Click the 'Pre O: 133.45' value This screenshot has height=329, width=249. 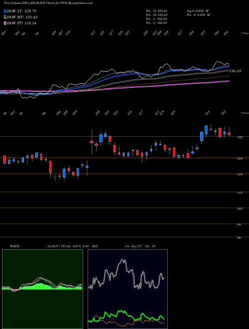[x=156, y=11]
